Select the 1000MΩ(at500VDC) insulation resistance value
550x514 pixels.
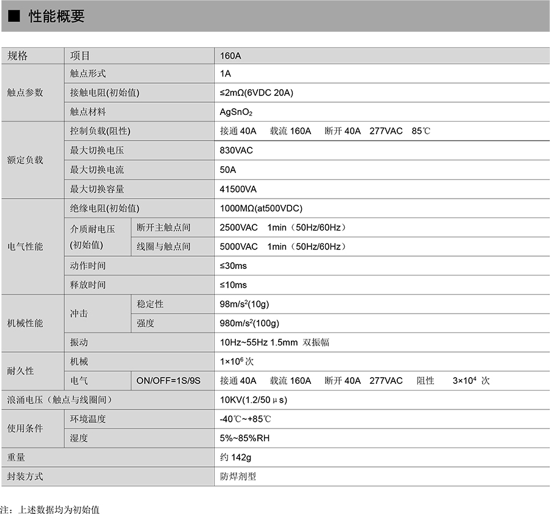(261, 208)
